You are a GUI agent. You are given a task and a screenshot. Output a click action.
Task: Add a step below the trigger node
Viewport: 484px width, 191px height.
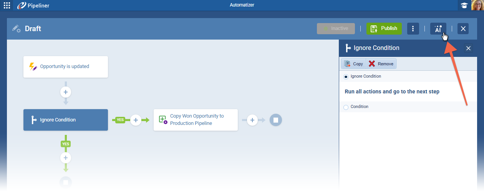click(x=66, y=92)
